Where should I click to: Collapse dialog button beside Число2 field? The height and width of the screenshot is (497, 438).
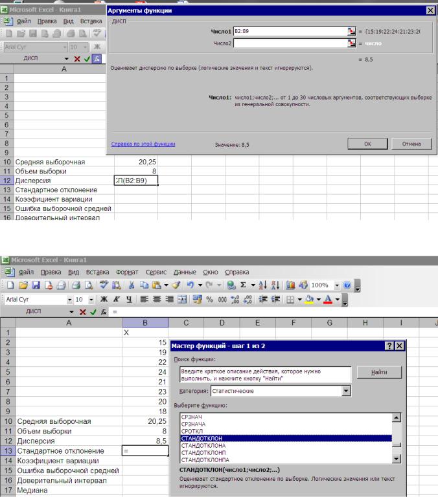[351, 43]
